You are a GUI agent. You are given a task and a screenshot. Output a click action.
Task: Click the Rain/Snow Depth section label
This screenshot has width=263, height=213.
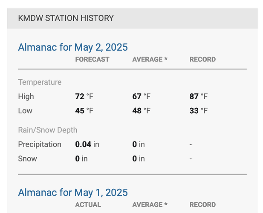coord(48,130)
